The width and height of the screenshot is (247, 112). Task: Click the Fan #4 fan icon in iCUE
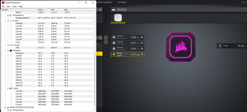pyautogui.click(x=114, y=37)
